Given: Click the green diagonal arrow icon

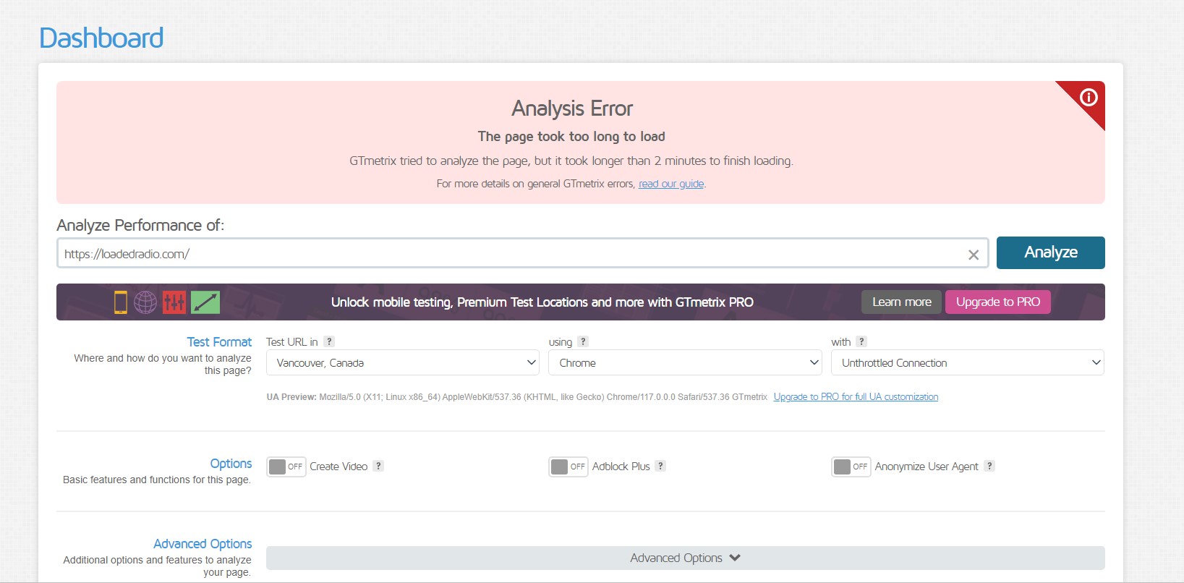Looking at the screenshot, I should click(x=205, y=302).
